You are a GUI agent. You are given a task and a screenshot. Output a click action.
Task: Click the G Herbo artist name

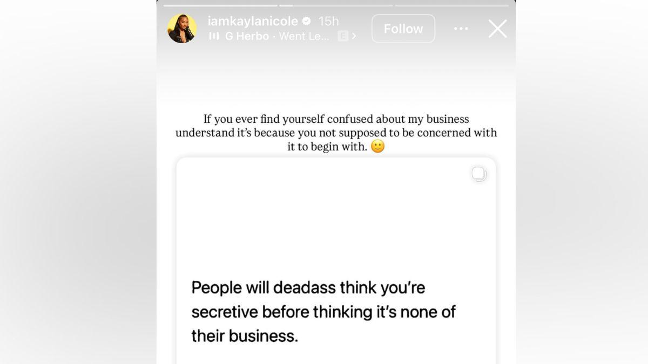click(x=247, y=36)
